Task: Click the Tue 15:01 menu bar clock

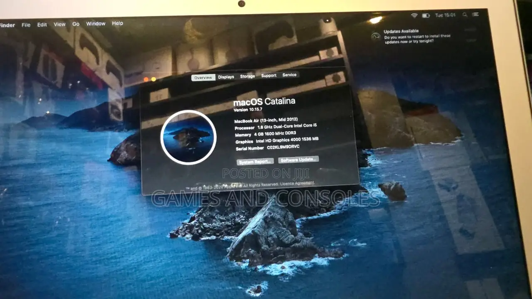Action: [x=445, y=15]
